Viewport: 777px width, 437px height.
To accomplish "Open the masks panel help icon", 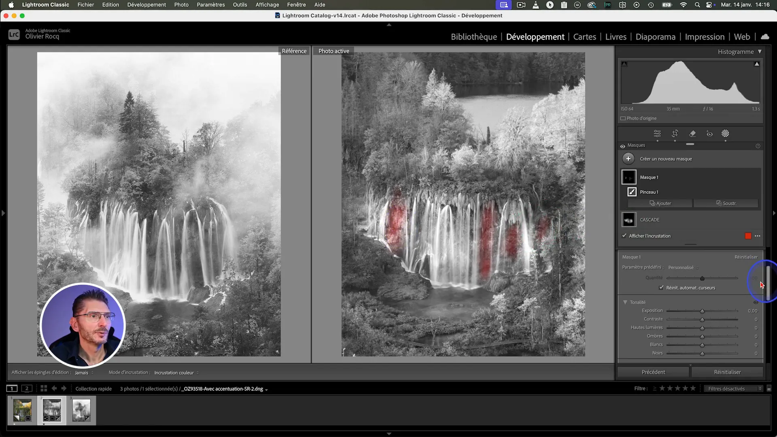I will click(x=758, y=146).
